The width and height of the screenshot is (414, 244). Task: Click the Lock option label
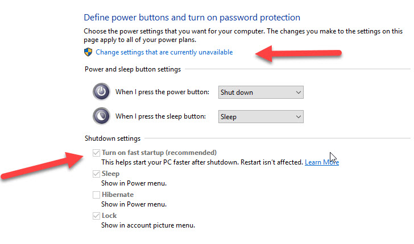[109, 216]
